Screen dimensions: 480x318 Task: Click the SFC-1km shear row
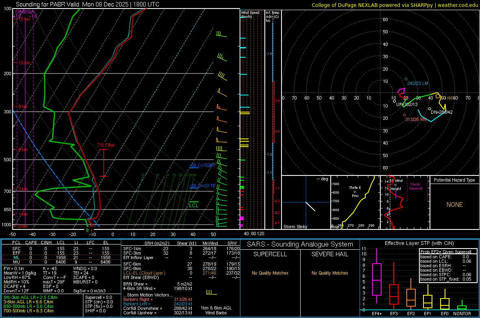(181, 249)
